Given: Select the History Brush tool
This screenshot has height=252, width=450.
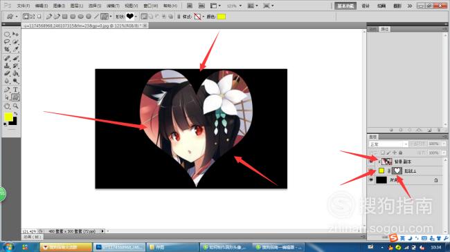Looking at the screenshot, I should pyautogui.click(x=15, y=66).
